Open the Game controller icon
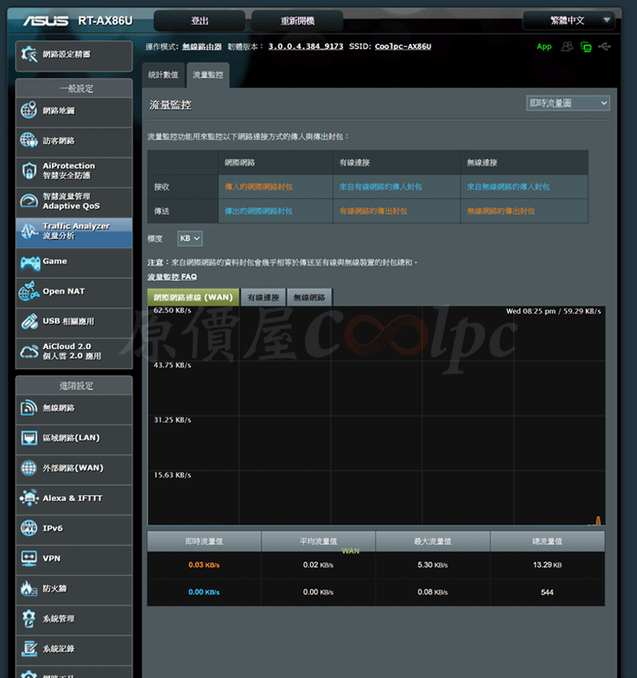637x678 pixels. pos(30,262)
